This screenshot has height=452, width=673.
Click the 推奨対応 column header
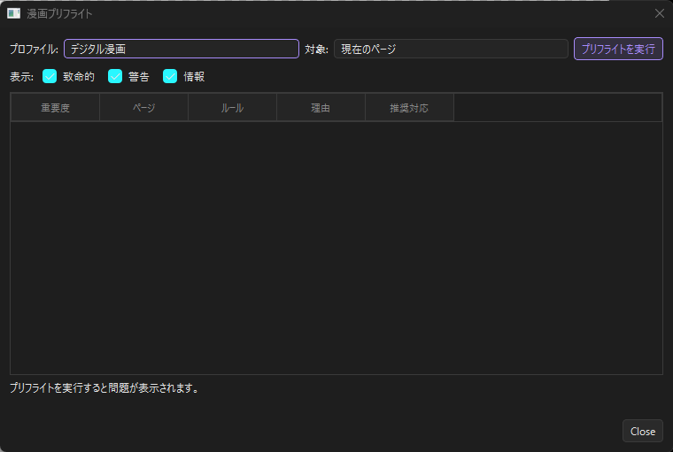[409, 108]
